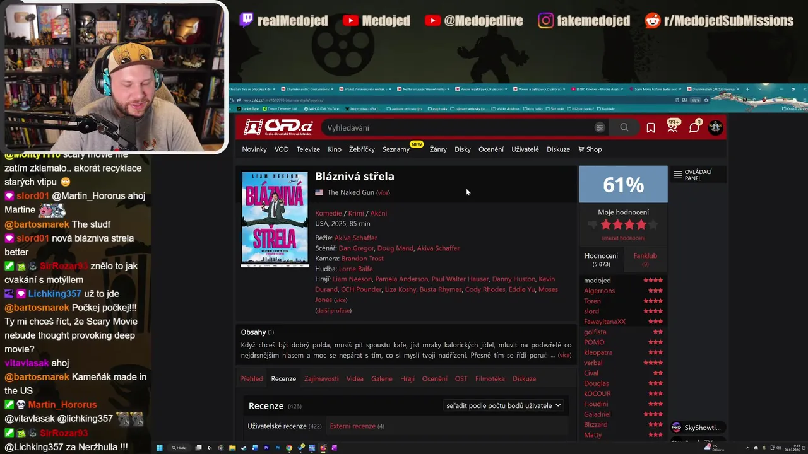Open the Seznamy menu
808x454 pixels.
click(396, 149)
